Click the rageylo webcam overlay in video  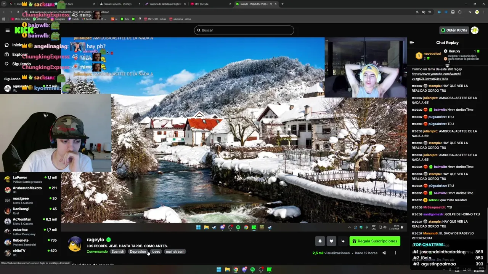[366, 67]
